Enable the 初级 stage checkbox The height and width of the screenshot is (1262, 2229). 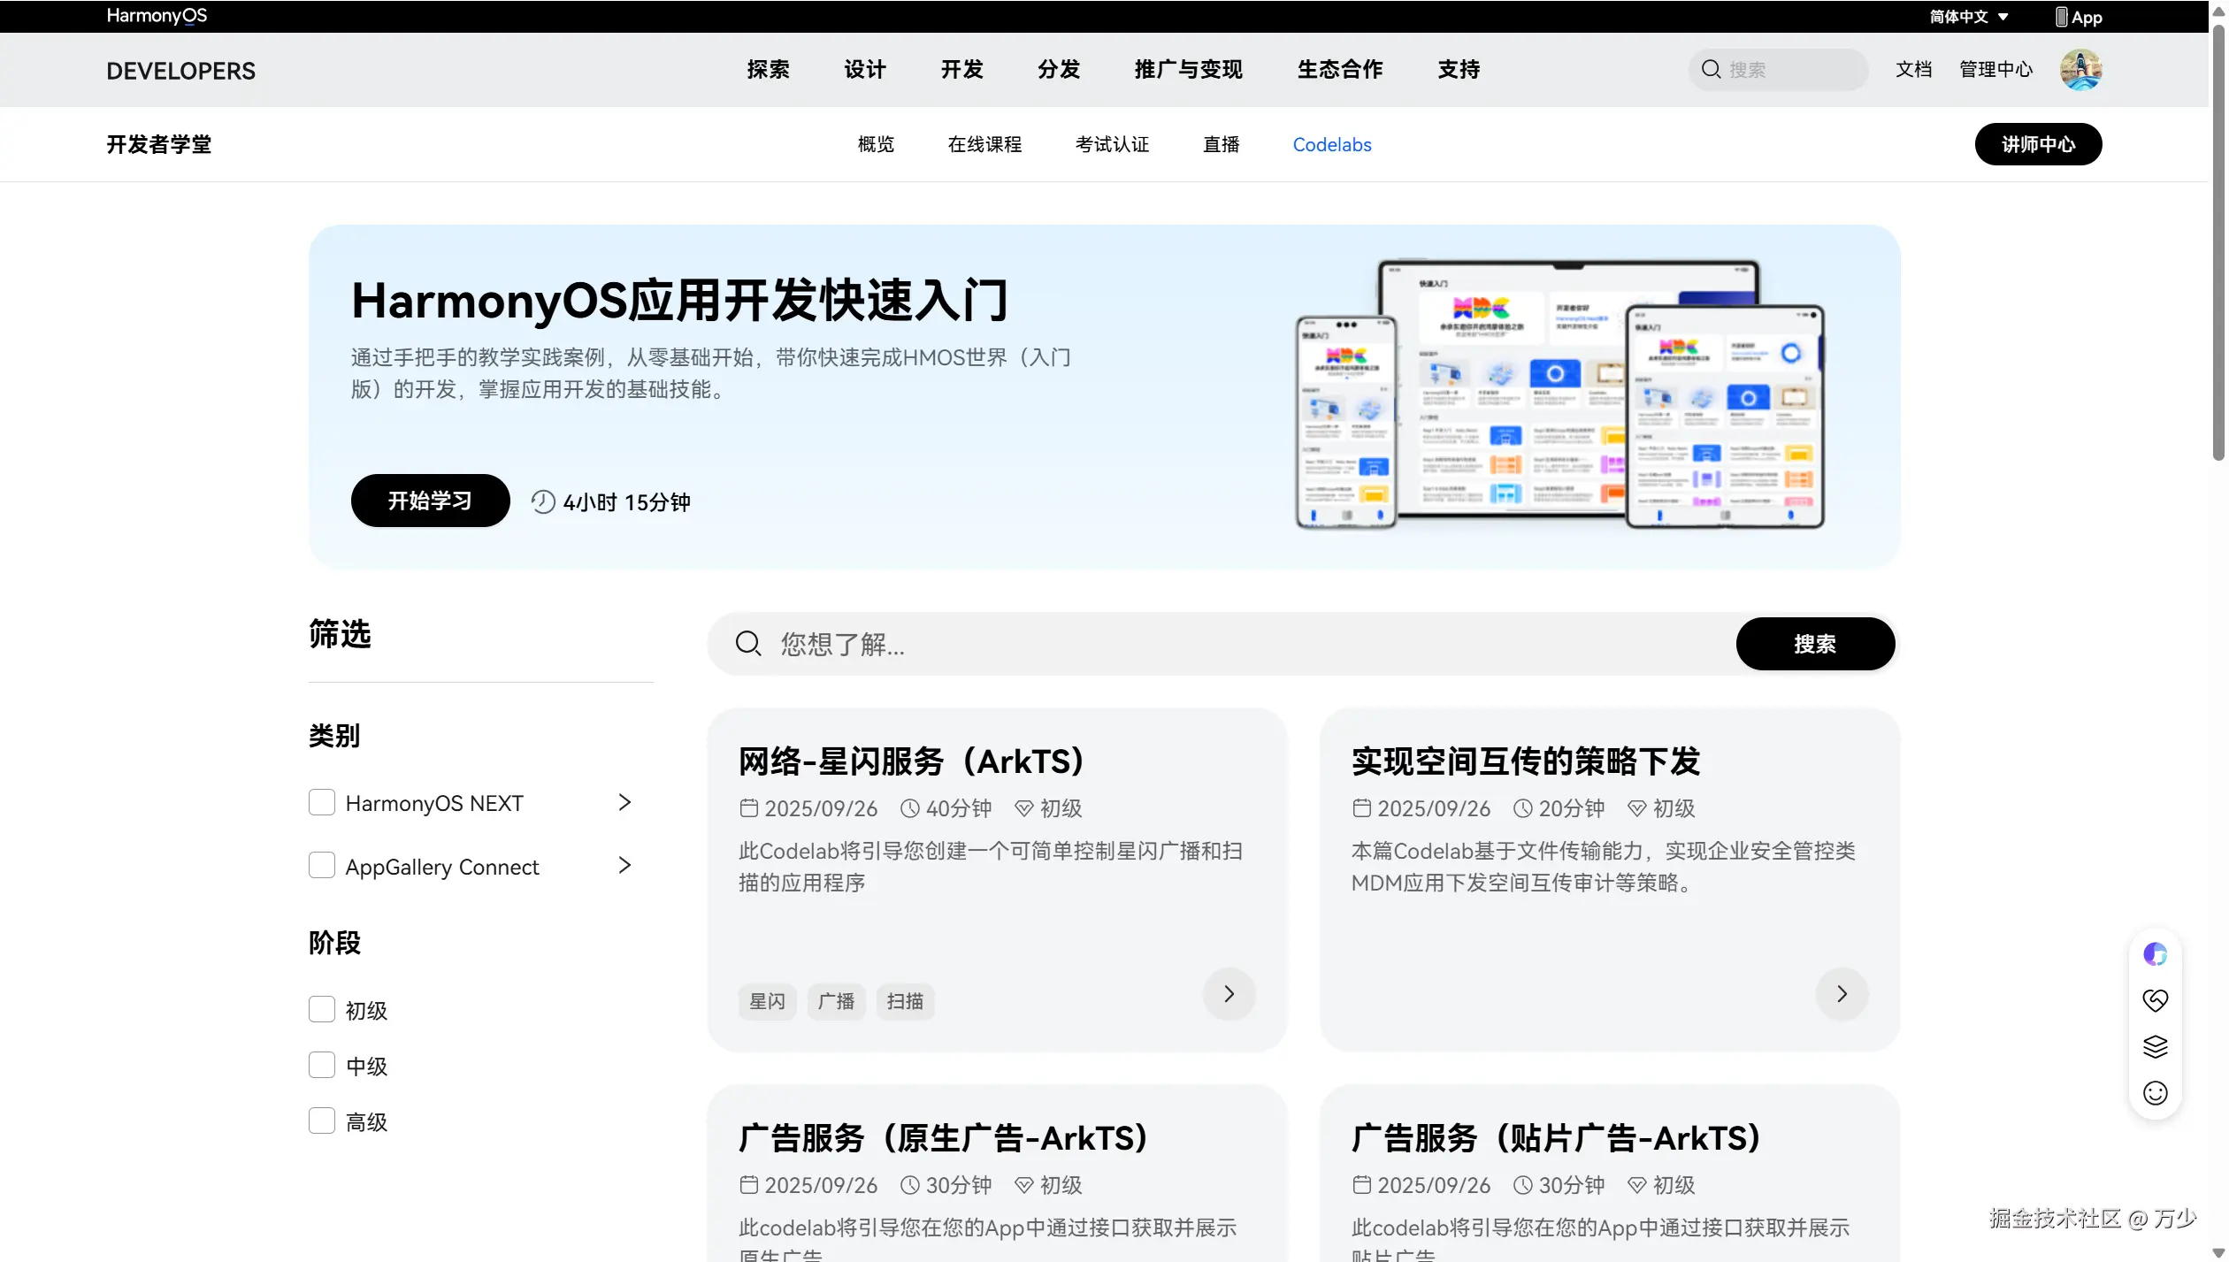322,1009
